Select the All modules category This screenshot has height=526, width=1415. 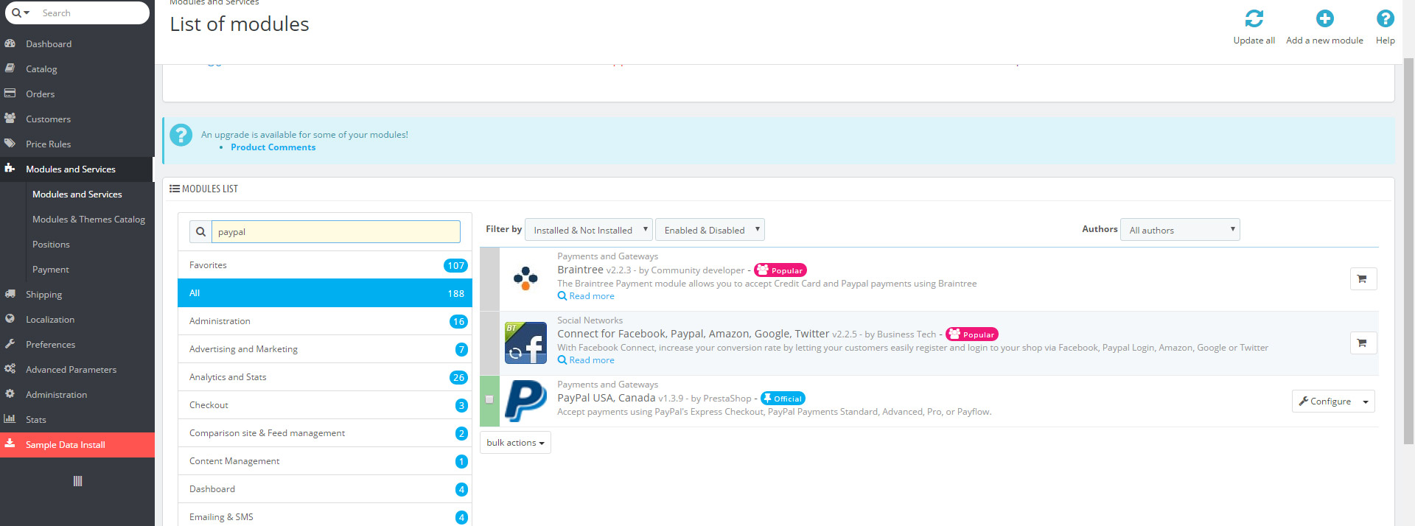[x=325, y=293]
